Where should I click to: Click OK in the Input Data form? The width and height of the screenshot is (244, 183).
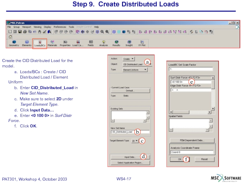click(180, 159)
